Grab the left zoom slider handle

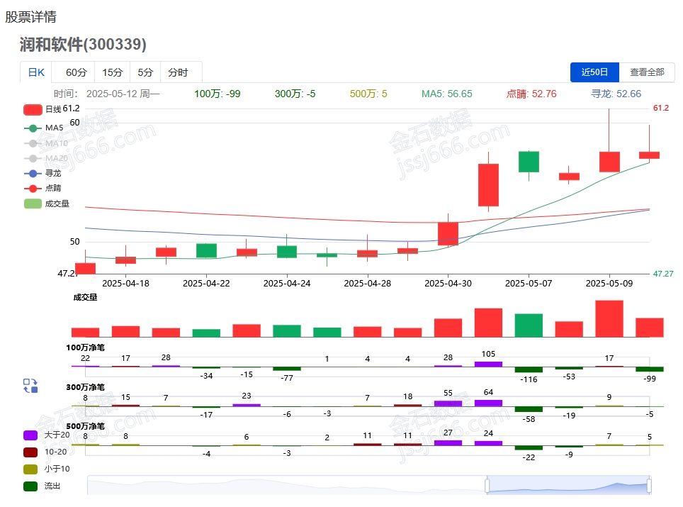pyautogui.click(x=487, y=485)
